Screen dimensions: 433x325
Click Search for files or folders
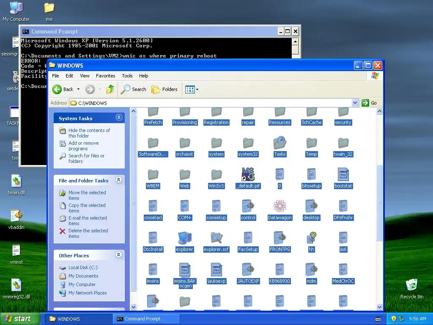86,158
